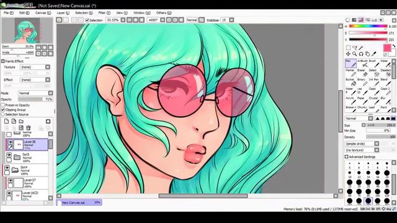The height and width of the screenshot is (223, 397).
Task: Select the Pen tool
Action: click(350, 63)
